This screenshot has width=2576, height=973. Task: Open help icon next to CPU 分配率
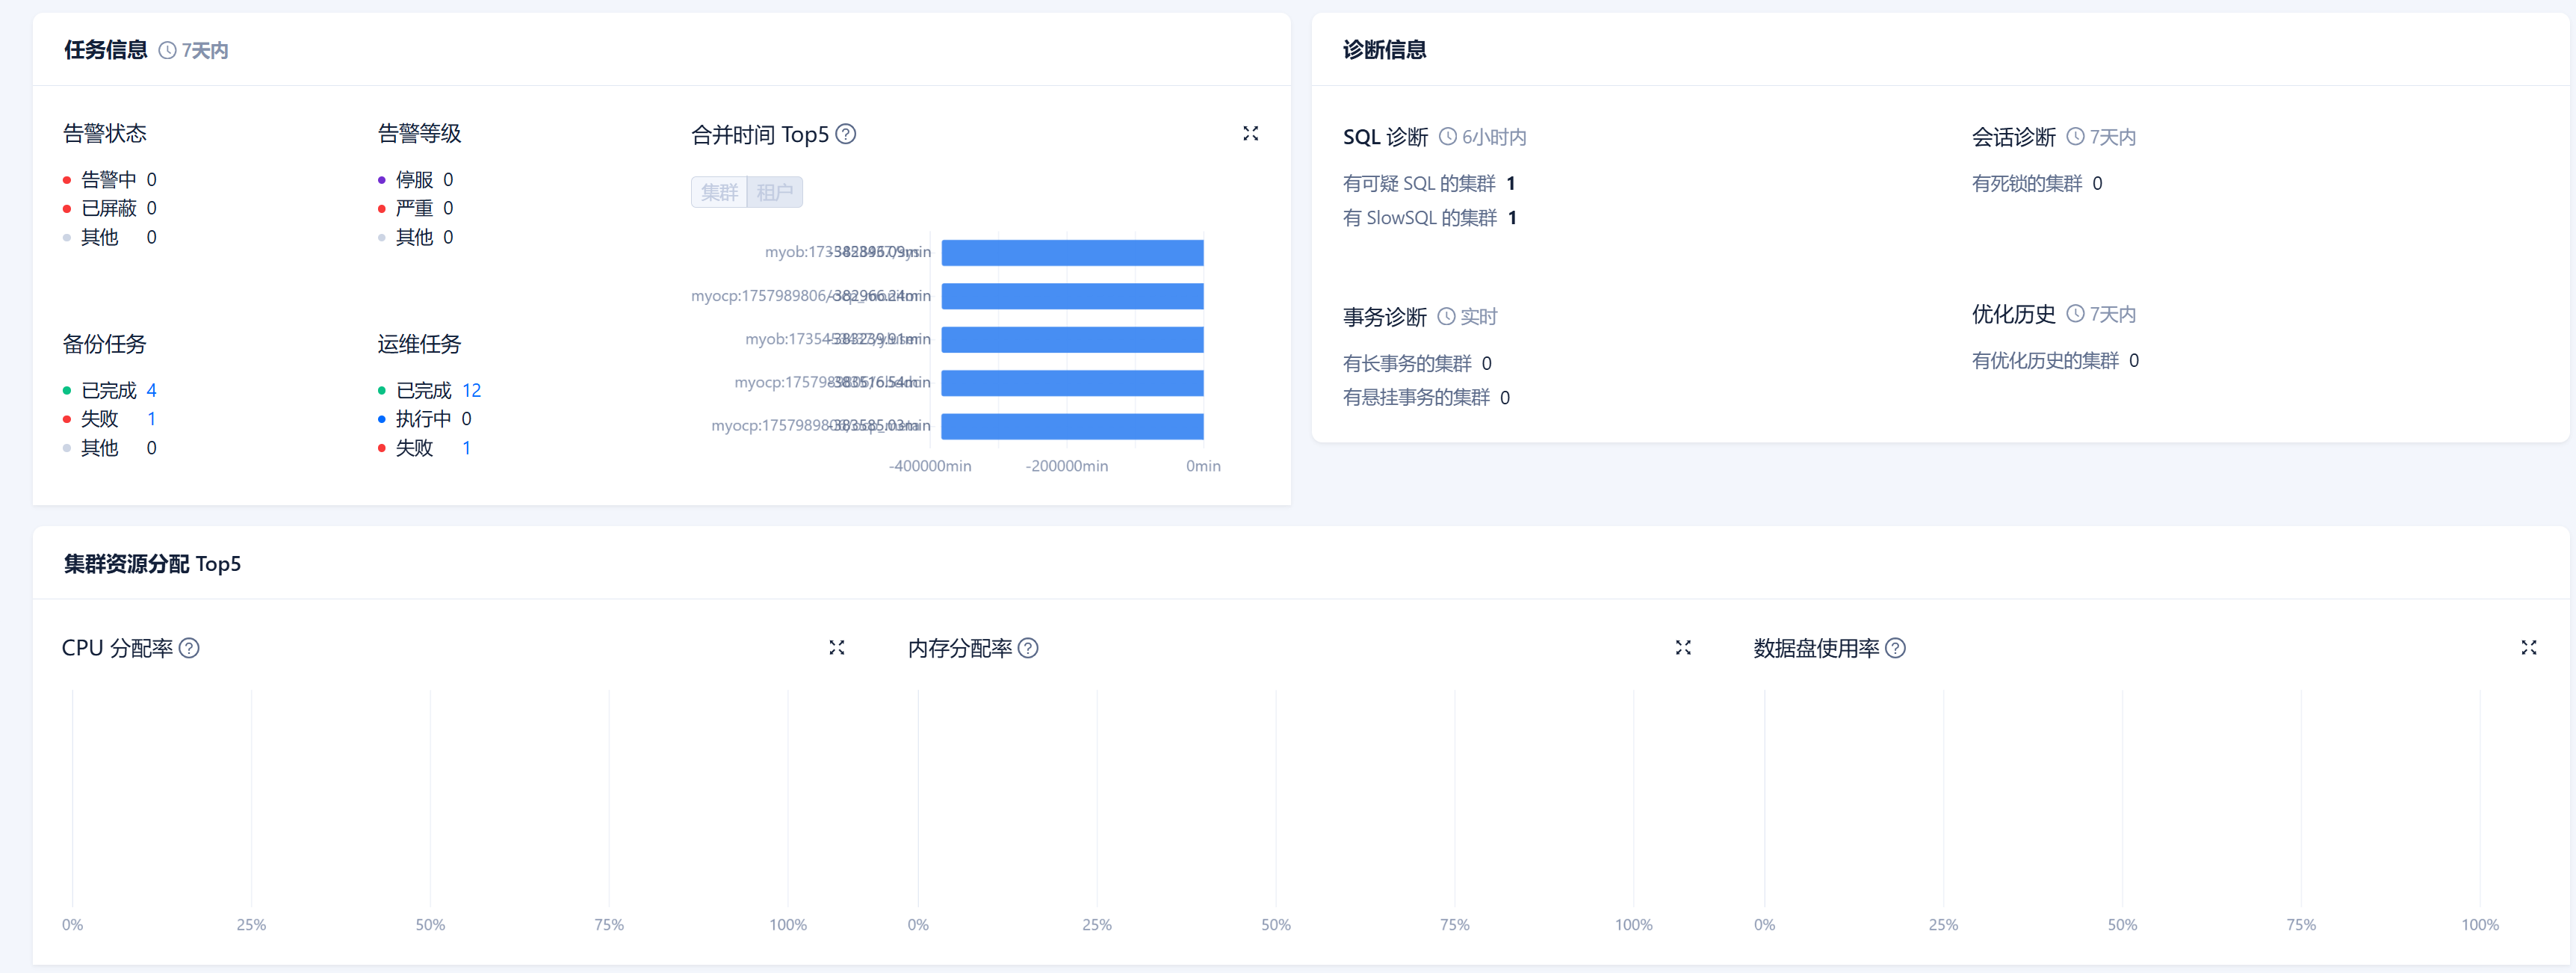pos(188,648)
